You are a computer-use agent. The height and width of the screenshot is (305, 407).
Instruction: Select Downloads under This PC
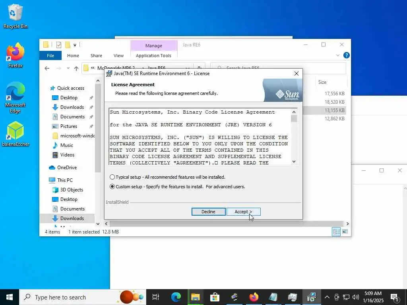click(72, 218)
